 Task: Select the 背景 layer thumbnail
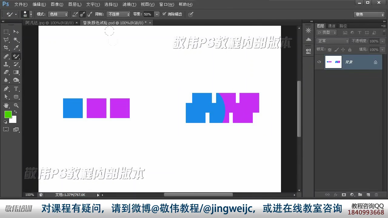tap(333, 62)
